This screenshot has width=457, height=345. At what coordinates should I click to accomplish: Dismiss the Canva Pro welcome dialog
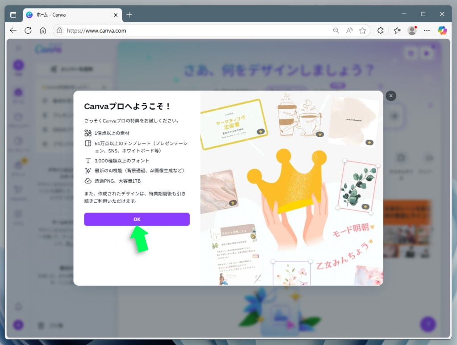391,96
